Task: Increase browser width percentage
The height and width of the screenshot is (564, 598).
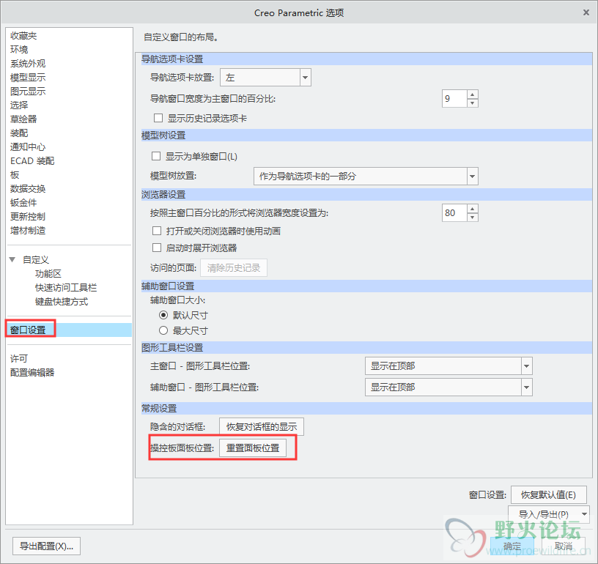Action: 472,209
